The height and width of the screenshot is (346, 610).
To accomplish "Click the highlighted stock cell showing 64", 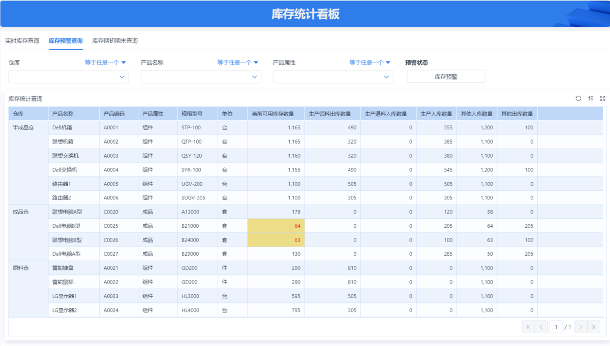I will click(x=276, y=226).
